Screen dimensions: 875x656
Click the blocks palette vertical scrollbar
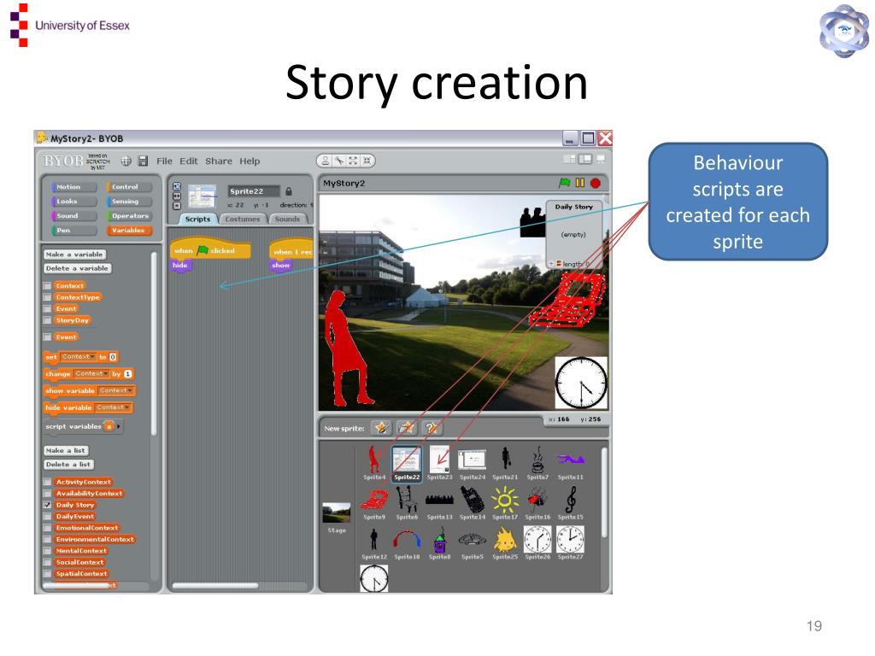click(154, 343)
